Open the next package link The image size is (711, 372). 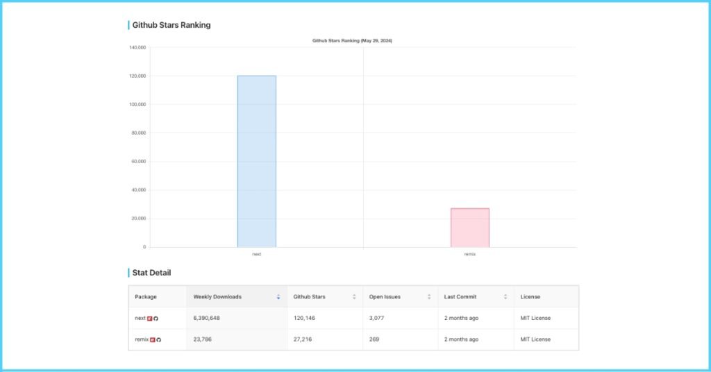(x=140, y=318)
